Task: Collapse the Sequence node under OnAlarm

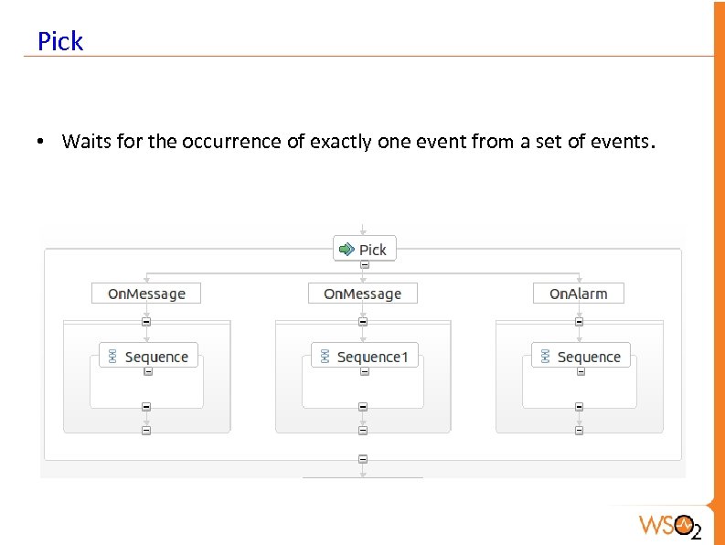Action: (579, 371)
